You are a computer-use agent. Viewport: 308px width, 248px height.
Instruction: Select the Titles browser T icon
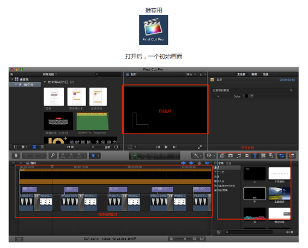255,155
